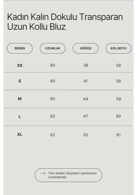Click L chest value 47
137x195 pixels.
tap(86, 116)
